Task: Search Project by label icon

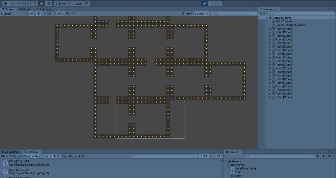Action: pyautogui.click(x=323, y=156)
